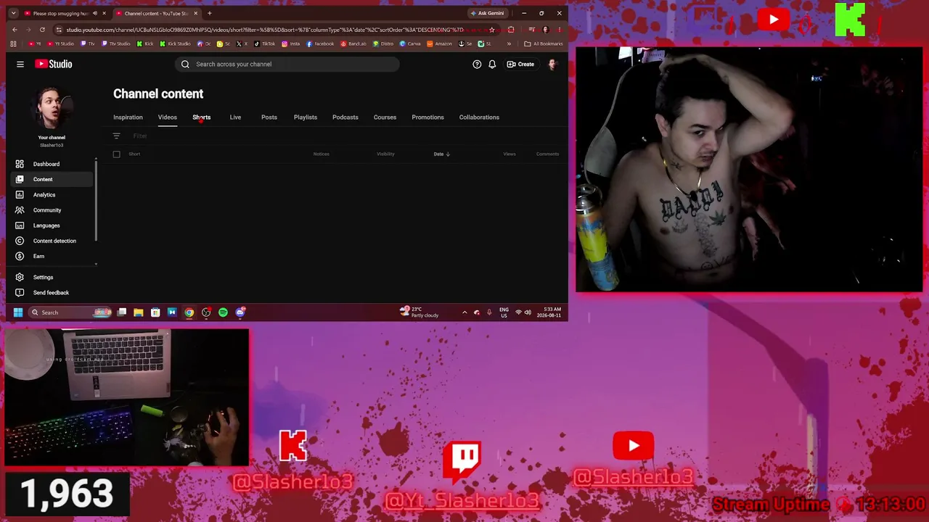Image resolution: width=929 pixels, height=522 pixels.
Task: Switch to the Promotions tab
Action: 427,117
